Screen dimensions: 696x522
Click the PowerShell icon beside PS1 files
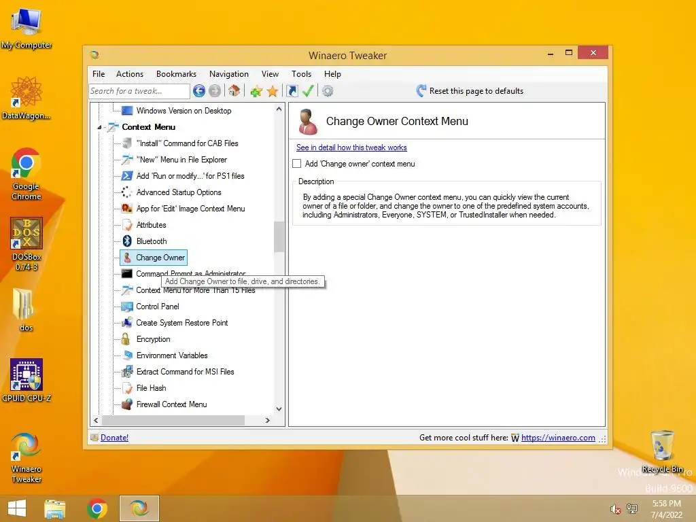(127, 176)
